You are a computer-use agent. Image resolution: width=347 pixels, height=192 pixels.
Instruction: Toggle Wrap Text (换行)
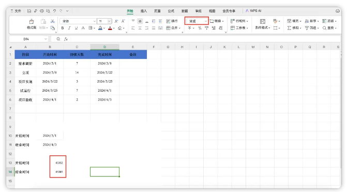pyautogui.click(x=172, y=21)
